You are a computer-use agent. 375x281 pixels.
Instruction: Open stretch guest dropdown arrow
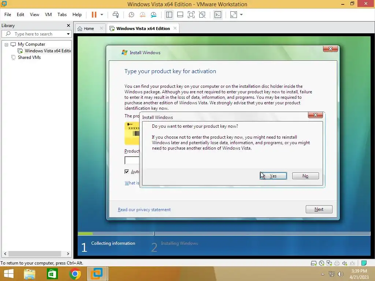241,15
